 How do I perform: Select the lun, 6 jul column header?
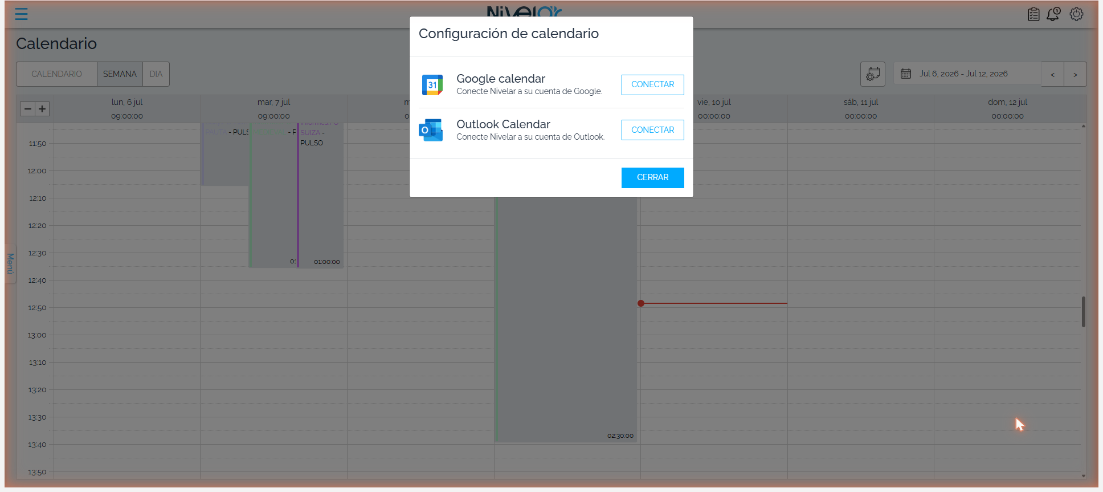tap(127, 108)
